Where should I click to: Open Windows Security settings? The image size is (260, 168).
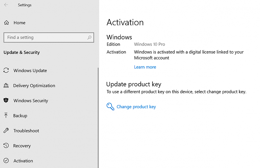31,101
